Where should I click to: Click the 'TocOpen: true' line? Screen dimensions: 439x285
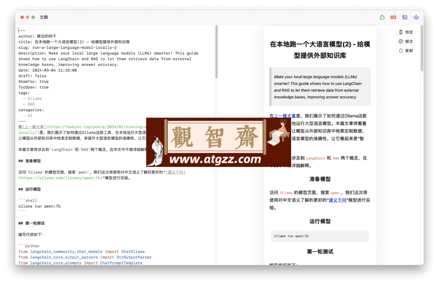coord(33,87)
